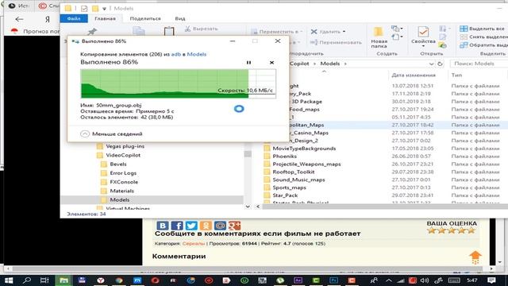Image resolution: width=508 pixels, height=286 pixels.
Task: Refresh the folder view
Action: (x=440, y=64)
